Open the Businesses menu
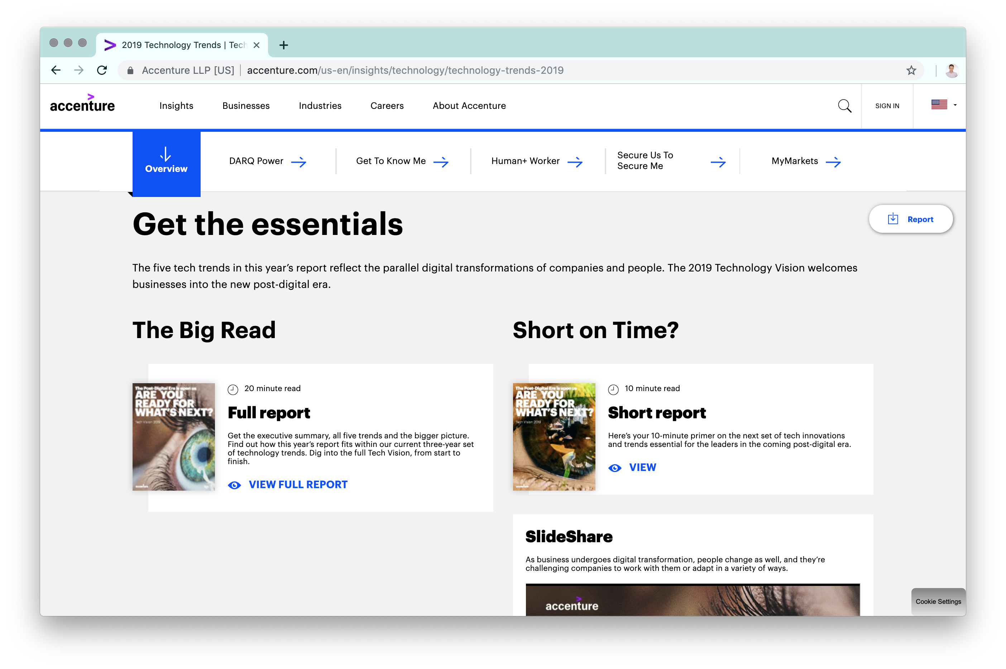Viewport: 1006px width, 669px height. (246, 106)
